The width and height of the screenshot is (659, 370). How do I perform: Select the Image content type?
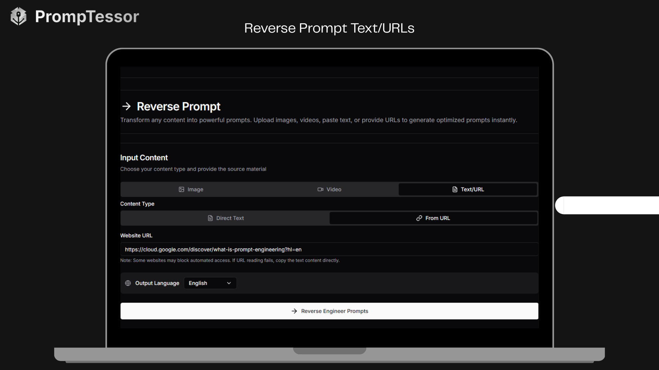pyautogui.click(x=191, y=189)
